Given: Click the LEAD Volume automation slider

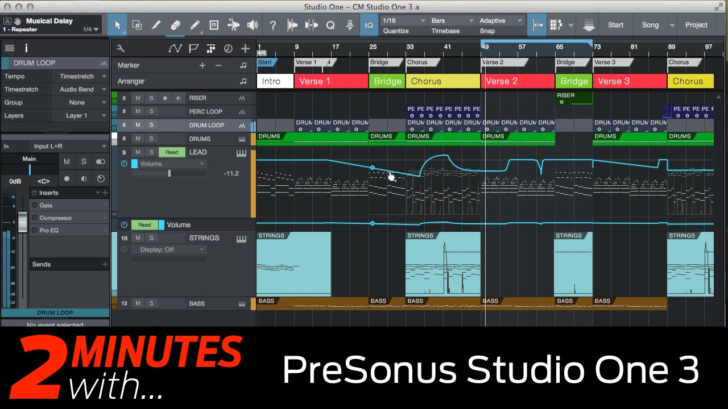Looking at the screenshot, I should tap(169, 173).
